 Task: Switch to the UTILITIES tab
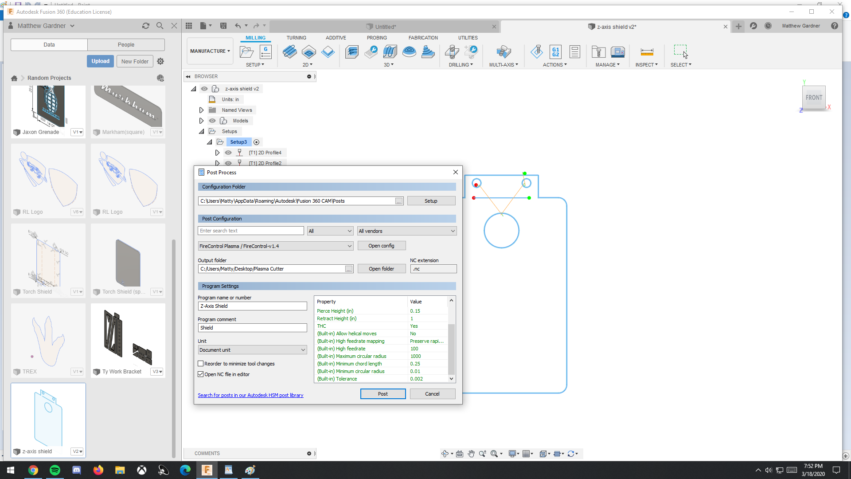tap(468, 38)
